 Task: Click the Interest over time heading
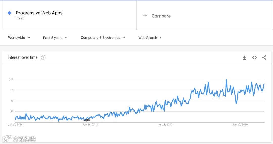coord(23,57)
